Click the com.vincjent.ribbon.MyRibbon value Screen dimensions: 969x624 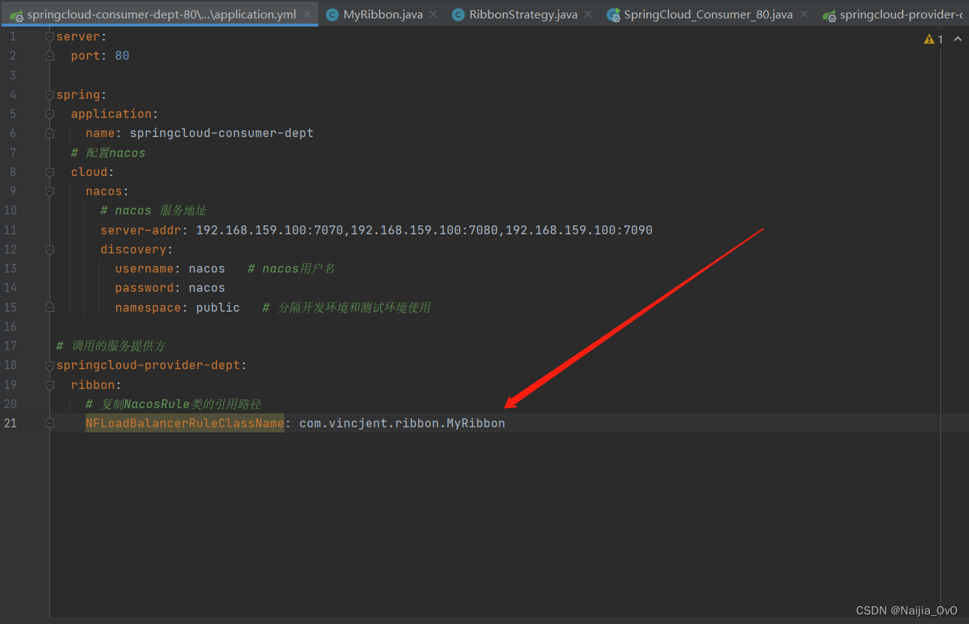click(402, 423)
